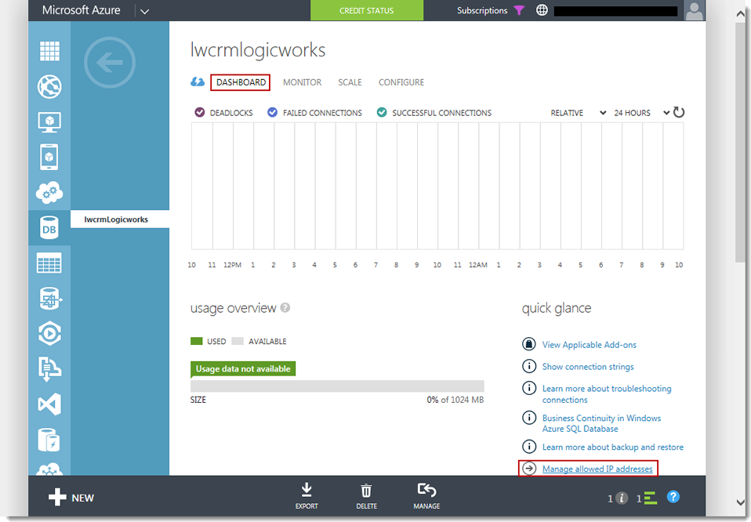Open View Applicable Add-ons link
751x522 pixels.
[589, 345]
